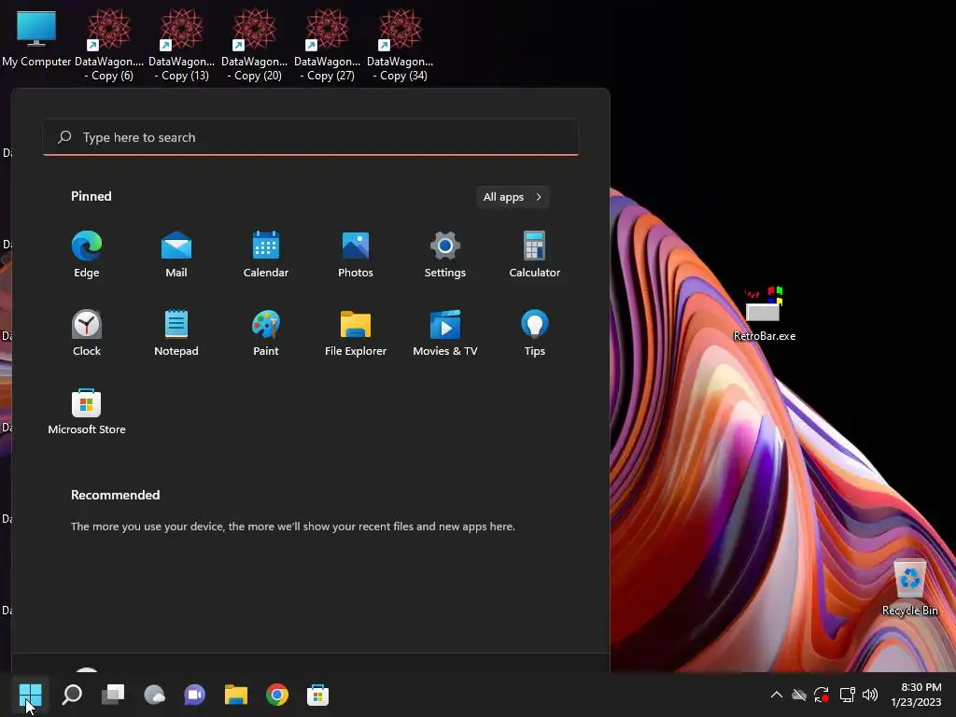Expand All apps list

coord(513,197)
